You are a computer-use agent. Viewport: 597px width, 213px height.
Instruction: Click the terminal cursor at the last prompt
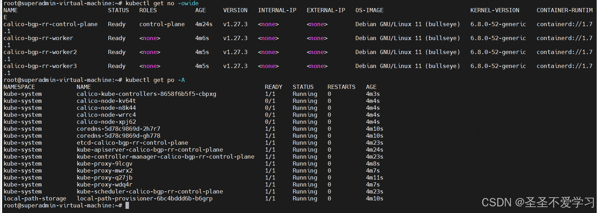click(x=127, y=205)
